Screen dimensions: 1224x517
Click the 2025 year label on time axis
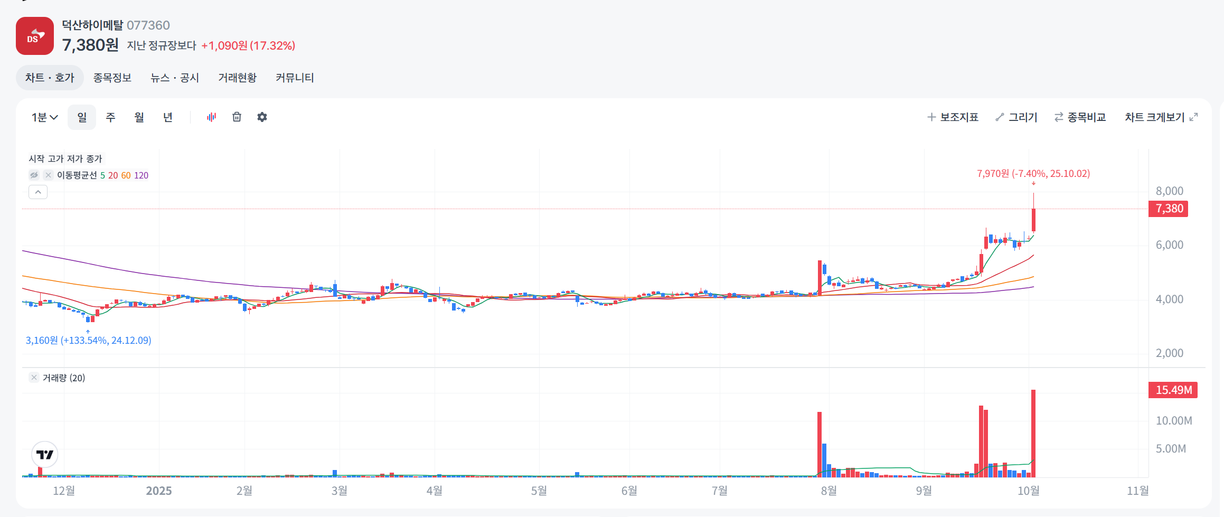click(159, 491)
